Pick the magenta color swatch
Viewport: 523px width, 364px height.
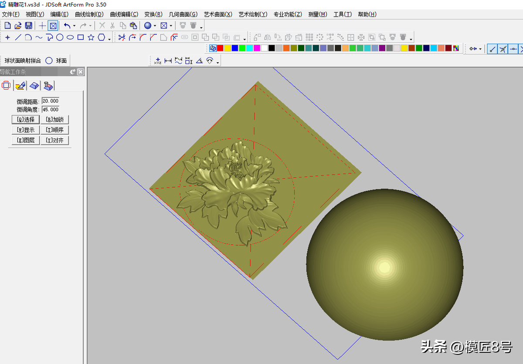tap(257, 48)
